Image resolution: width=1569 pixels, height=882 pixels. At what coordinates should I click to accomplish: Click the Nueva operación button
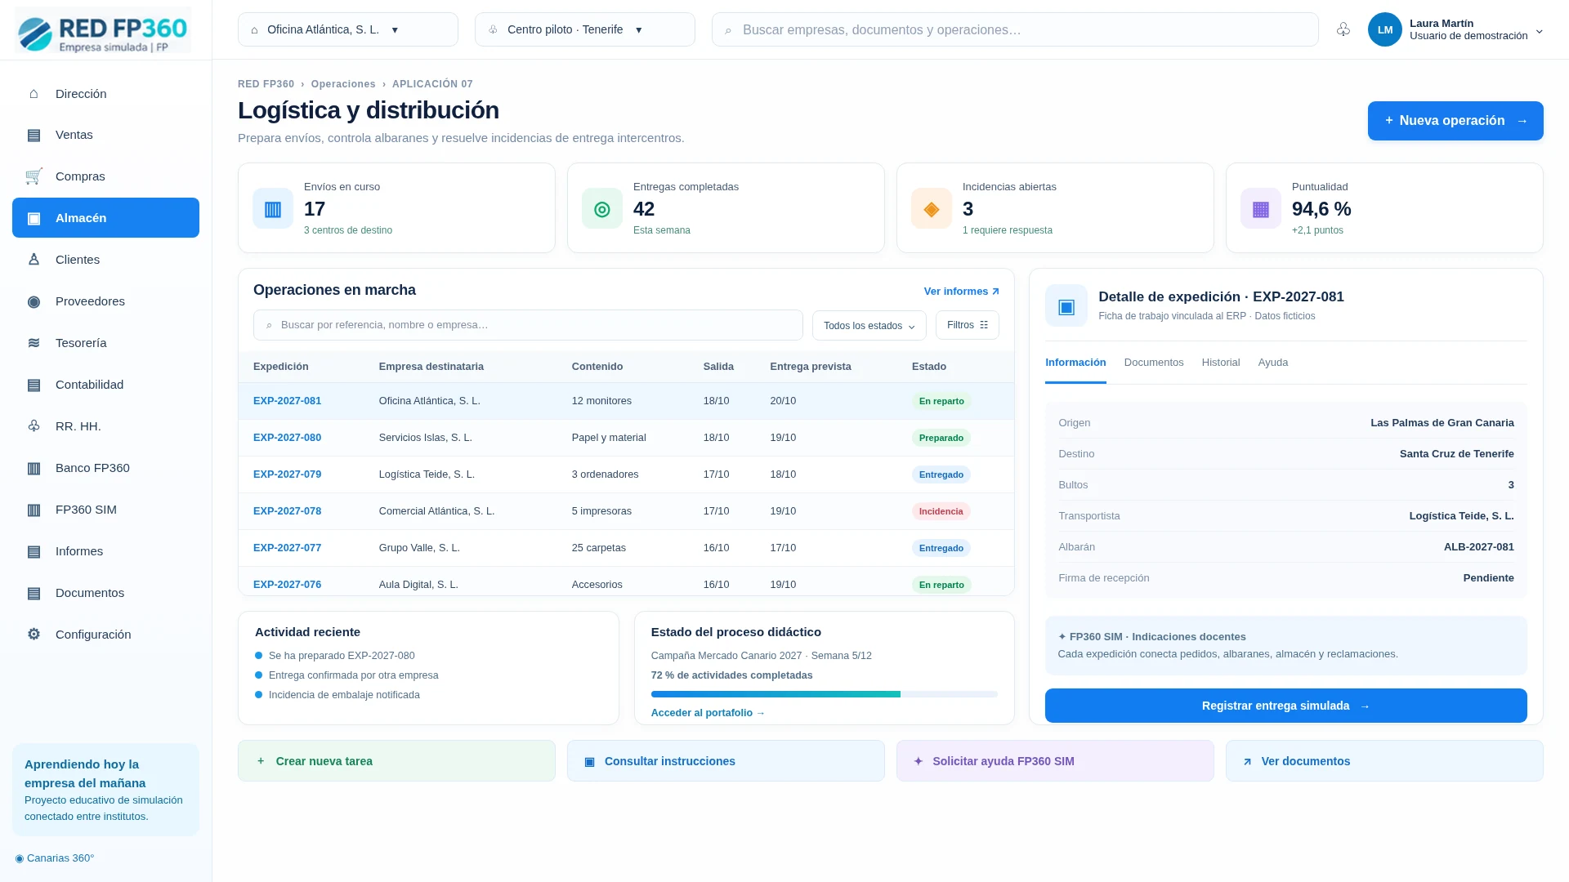1455,121
